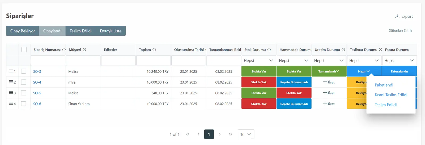Click next page arrow in pagination
This screenshot has width=425, height=145.
tap(220, 134)
